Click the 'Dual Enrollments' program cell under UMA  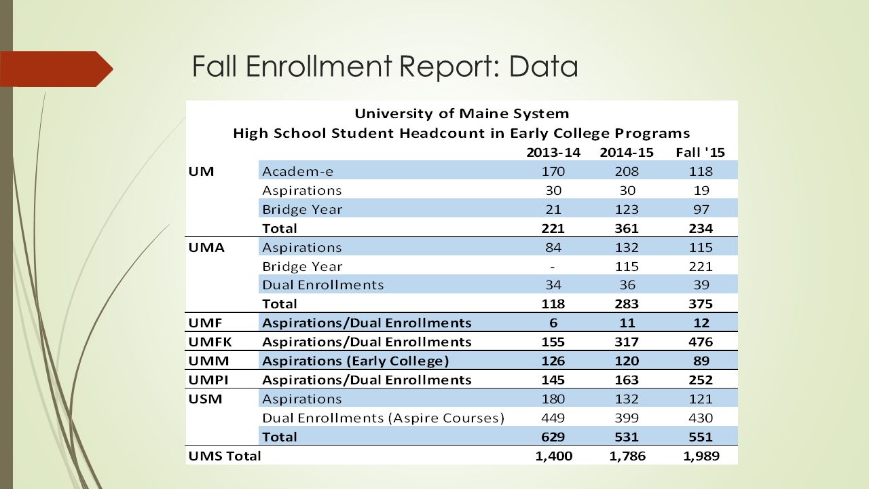pos(323,285)
